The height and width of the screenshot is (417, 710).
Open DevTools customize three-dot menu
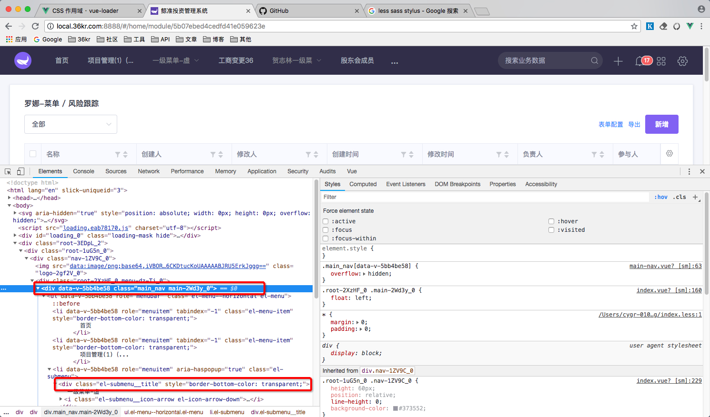point(689,171)
